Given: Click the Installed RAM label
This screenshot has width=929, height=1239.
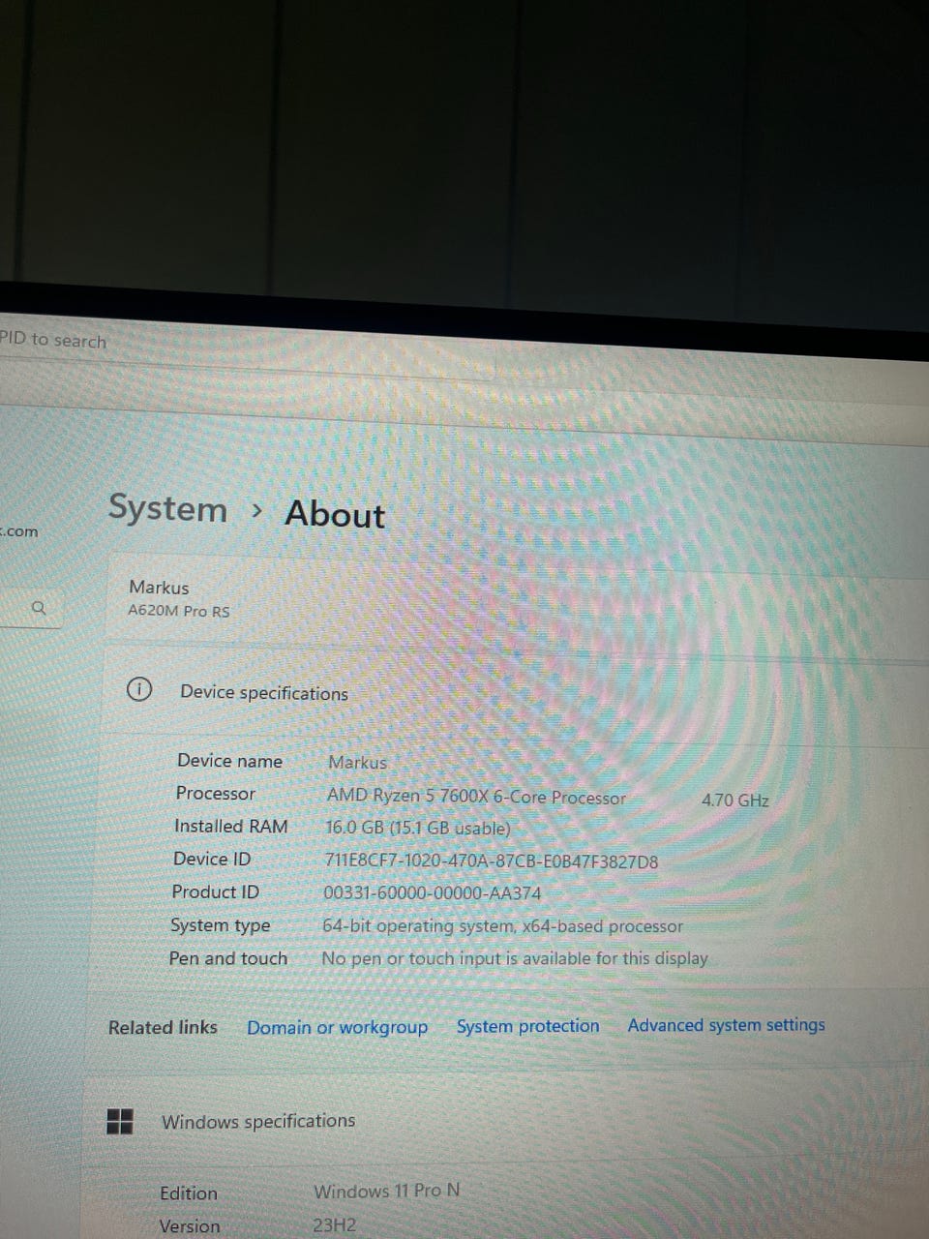Looking at the screenshot, I should tap(231, 827).
